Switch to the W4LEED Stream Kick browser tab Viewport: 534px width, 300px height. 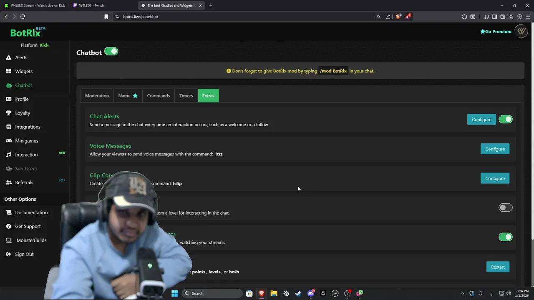35,5
